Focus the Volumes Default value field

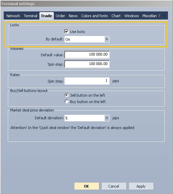pos(87,55)
